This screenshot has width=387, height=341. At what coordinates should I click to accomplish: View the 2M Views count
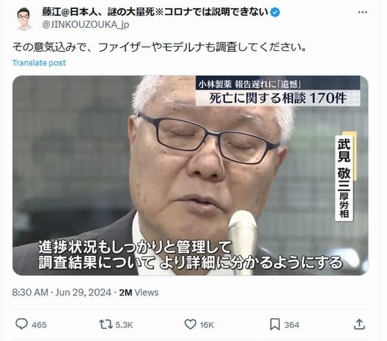139,293
